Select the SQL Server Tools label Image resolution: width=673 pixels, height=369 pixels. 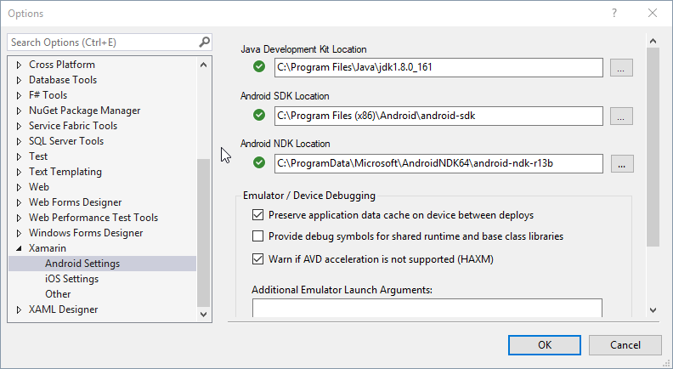coord(66,141)
